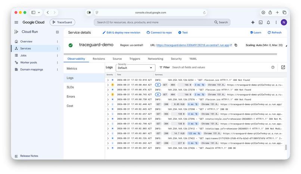Open Worker pools in sidebar
This screenshot has width=301, height=174.
coord(28,62)
